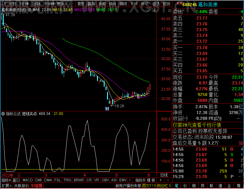Select the 指标A tab
Screen dimensions: 244x189
pos(6,180)
